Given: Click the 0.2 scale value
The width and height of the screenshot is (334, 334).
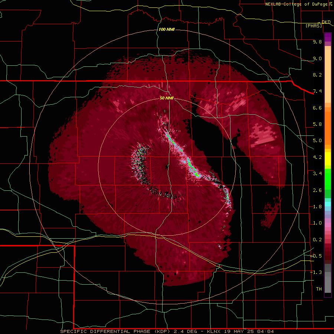Looking at the screenshot, I should pyautogui.click(x=317, y=240).
